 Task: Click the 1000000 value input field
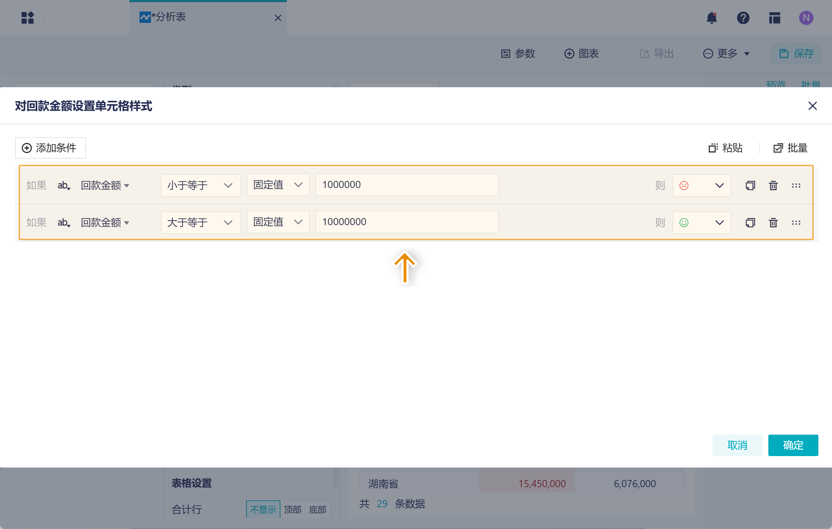pyautogui.click(x=407, y=185)
